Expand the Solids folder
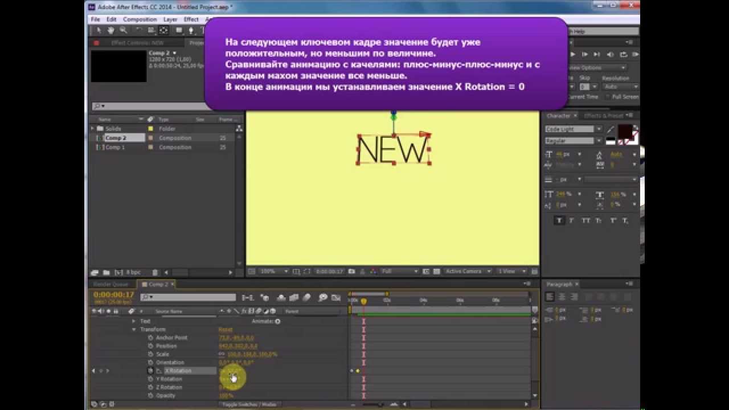The height and width of the screenshot is (410, 729). tap(92, 129)
